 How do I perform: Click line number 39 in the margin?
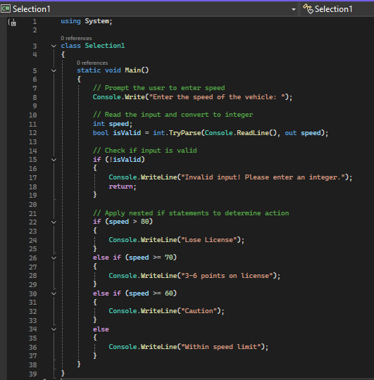pos(32,374)
